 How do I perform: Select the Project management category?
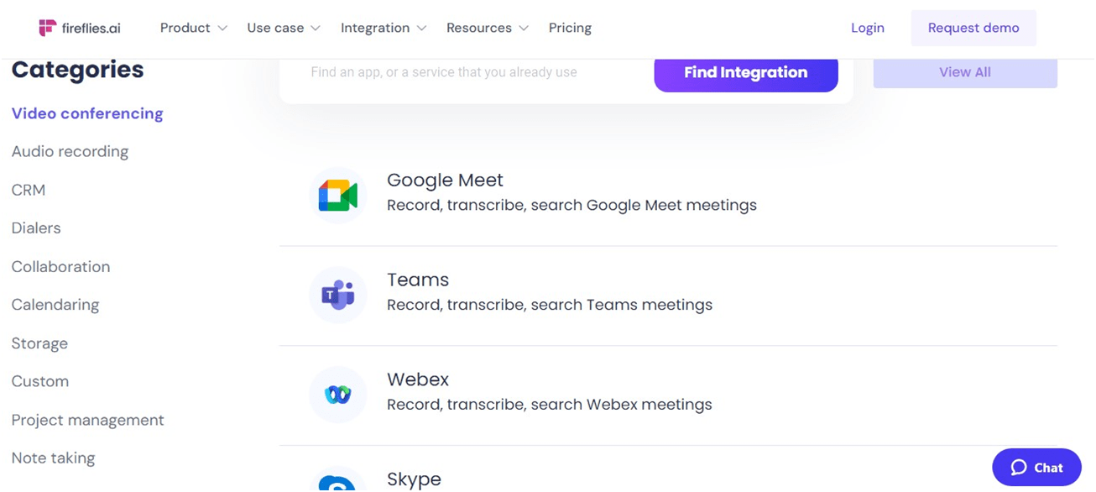[88, 421]
